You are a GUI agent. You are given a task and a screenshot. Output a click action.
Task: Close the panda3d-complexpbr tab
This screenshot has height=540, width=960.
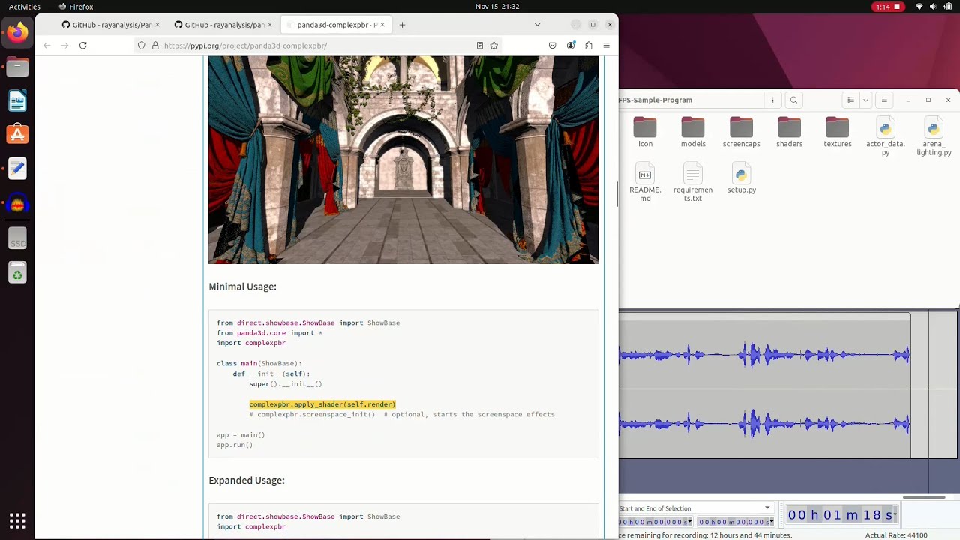click(x=382, y=25)
